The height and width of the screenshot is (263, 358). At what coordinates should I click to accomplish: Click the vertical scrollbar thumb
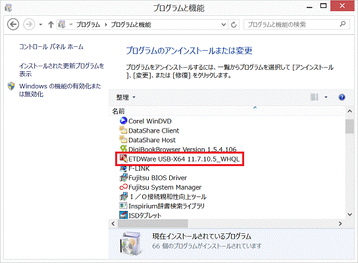349,127
